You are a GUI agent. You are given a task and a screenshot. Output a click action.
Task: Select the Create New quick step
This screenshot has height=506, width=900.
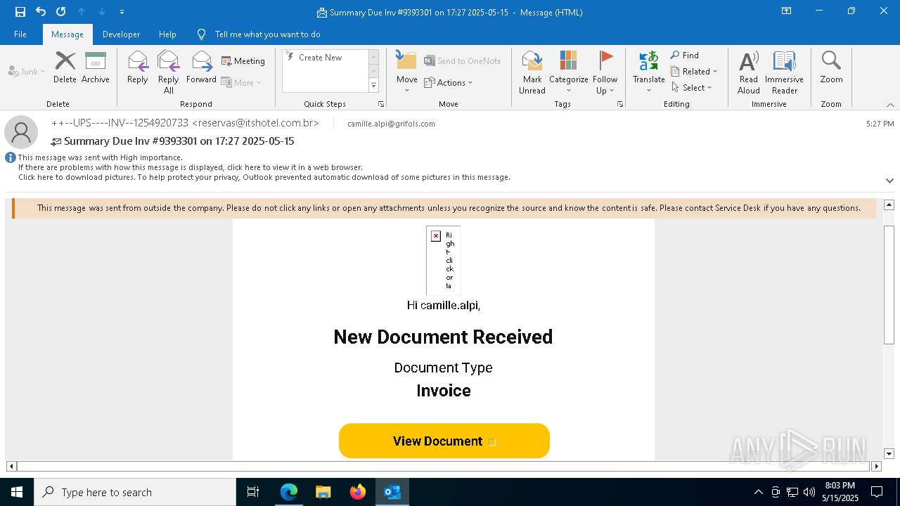tap(324, 58)
